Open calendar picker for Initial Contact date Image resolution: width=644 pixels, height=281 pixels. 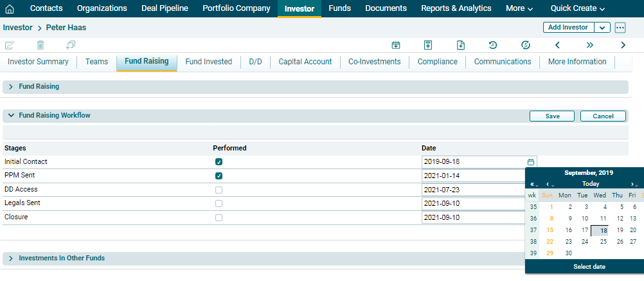pyautogui.click(x=530, y=162)
